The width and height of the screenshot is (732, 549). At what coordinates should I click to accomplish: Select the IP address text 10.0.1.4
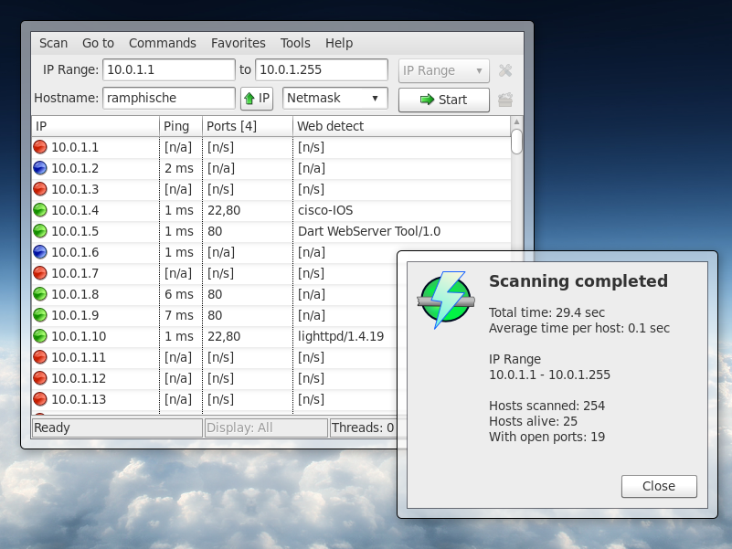(x=75, y=210)
